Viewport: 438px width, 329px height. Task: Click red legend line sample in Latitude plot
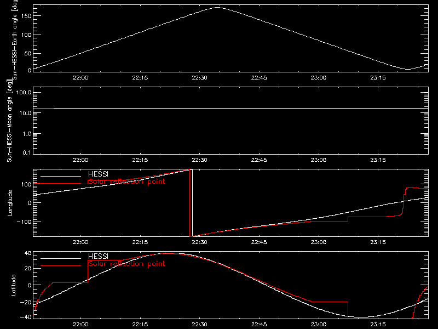click(61, 266)
